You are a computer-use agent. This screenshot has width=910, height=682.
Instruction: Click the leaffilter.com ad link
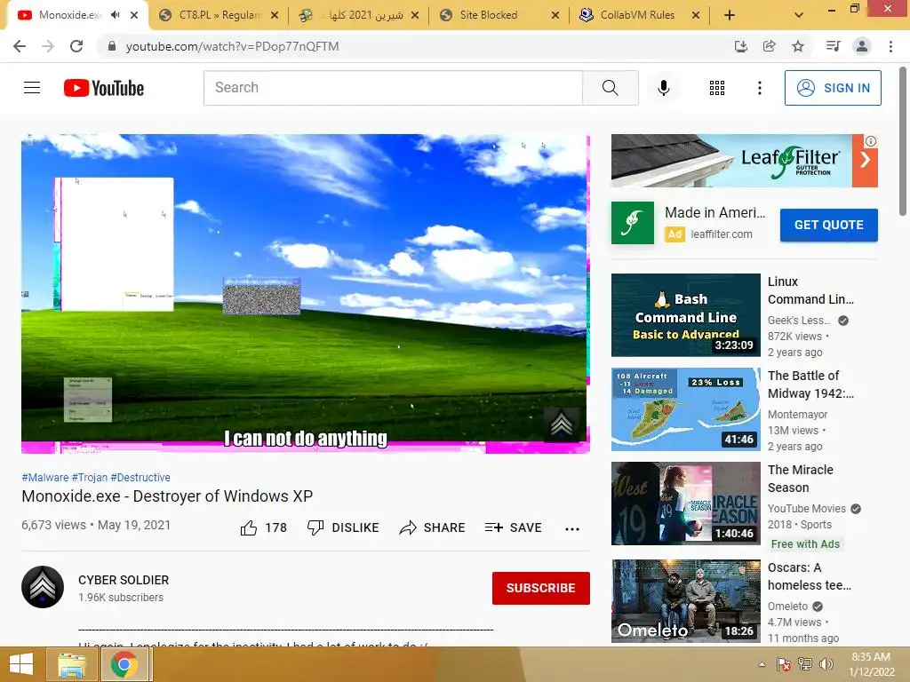pyautogui.click(x=722, y=234)
